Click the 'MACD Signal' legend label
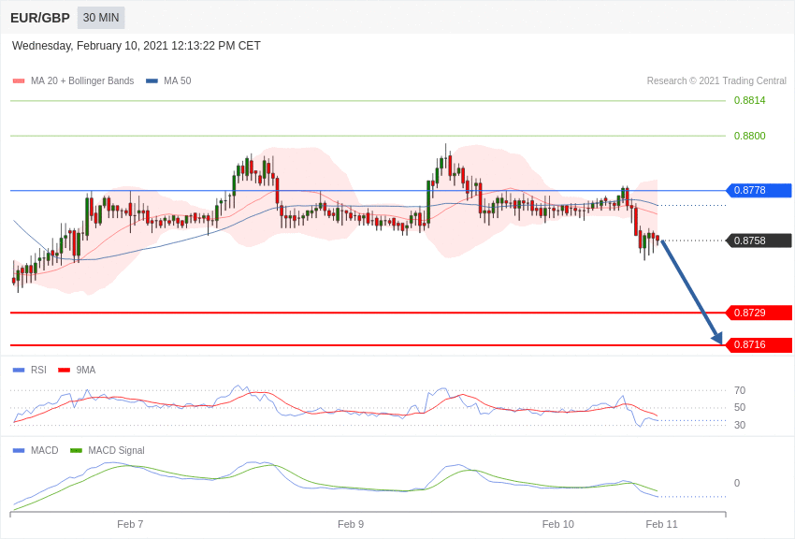The image size is (795, 539). (x=116, y=450)
